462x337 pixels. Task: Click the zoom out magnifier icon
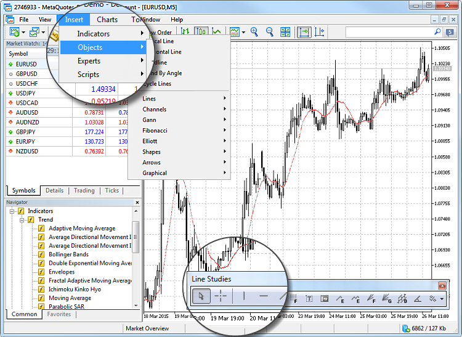click(270, 32)
